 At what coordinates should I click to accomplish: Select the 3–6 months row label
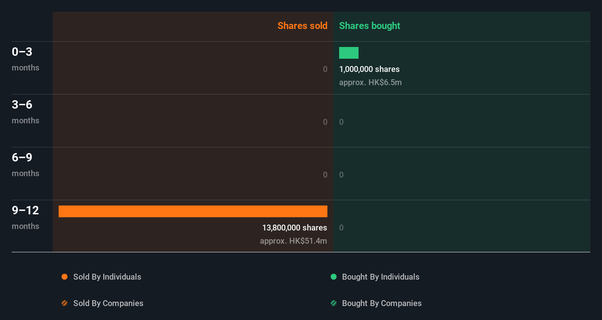[25, 112]
